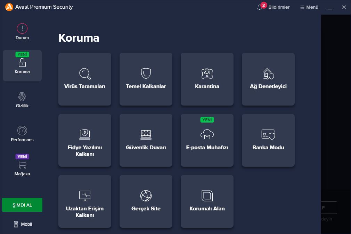The height and width of the screenshot is (234, 351).
Task: Click the Avast logo icon
Action: 9,7
